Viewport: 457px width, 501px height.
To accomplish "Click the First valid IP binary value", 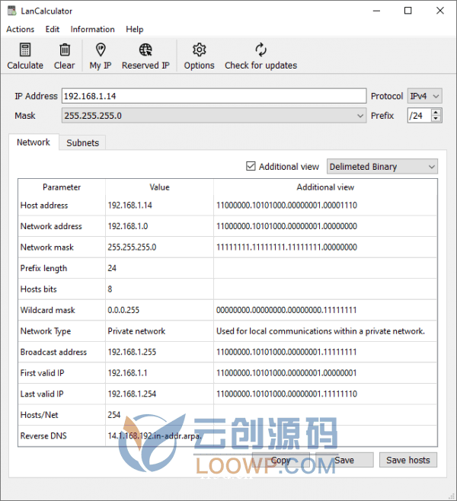I will tap(286, 373).
